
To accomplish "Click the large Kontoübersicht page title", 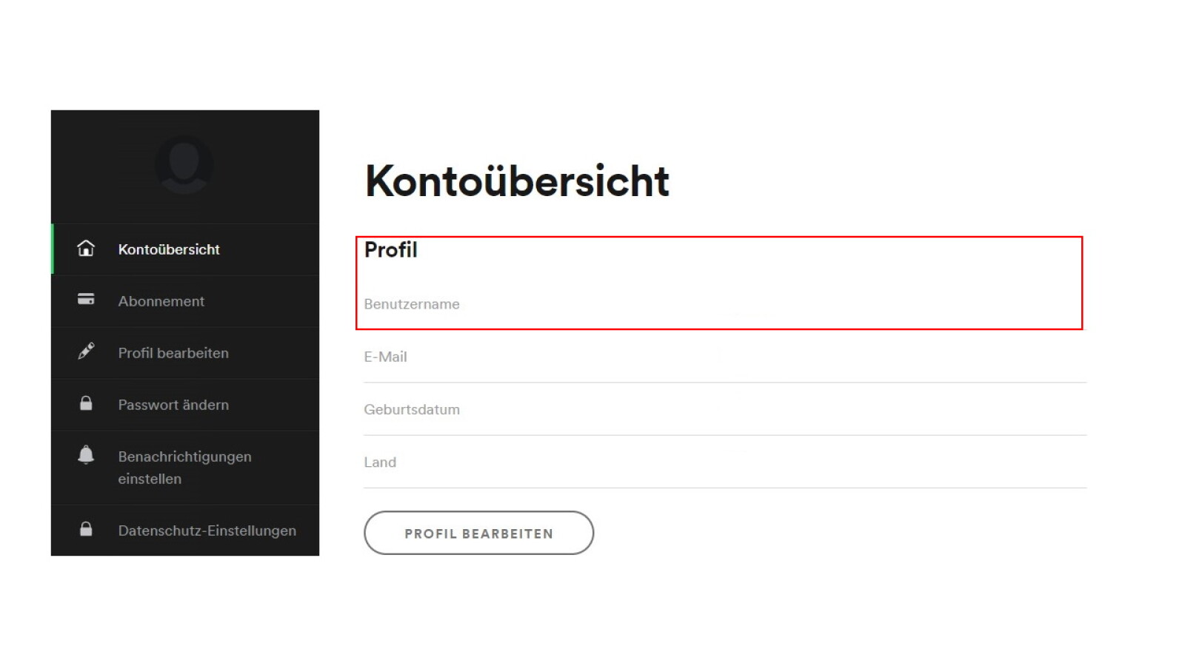I will [517, 181].
